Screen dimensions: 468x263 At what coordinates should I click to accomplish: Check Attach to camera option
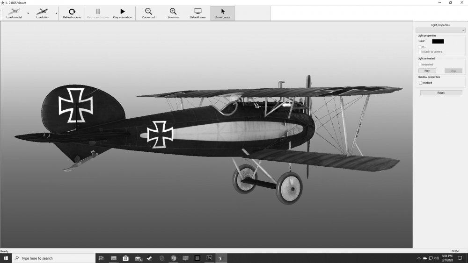pos(420,51)
